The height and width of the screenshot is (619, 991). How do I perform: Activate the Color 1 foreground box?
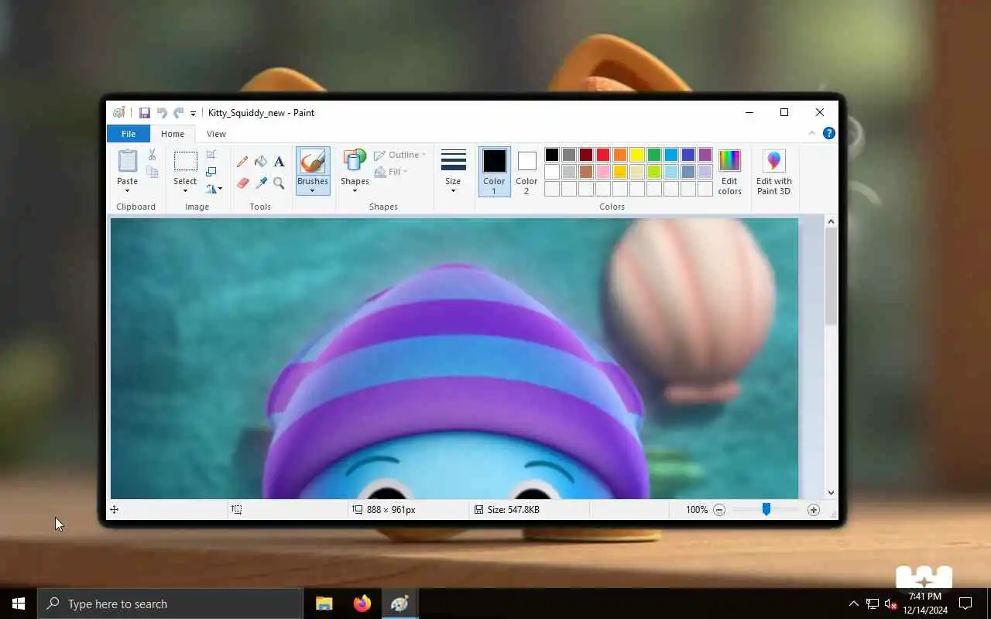[494, 171]
